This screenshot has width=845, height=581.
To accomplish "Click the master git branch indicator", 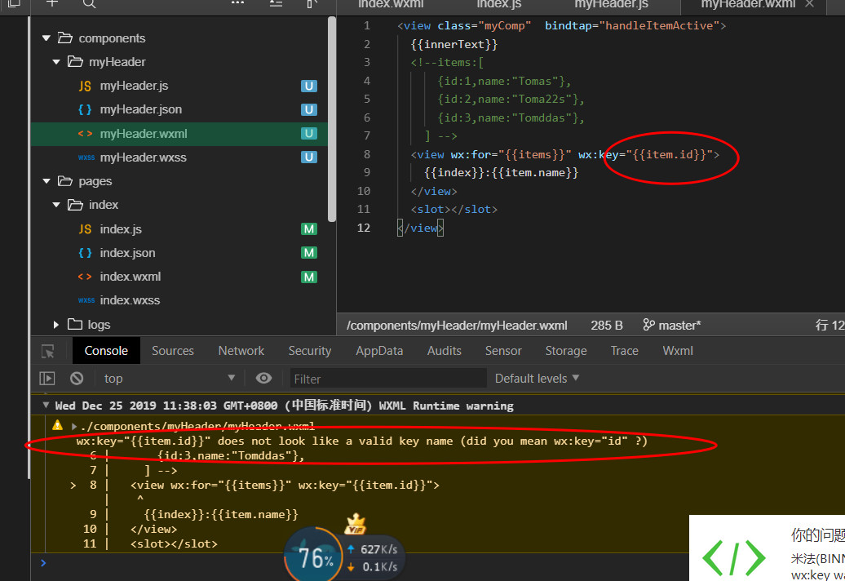I will (671, 325).
